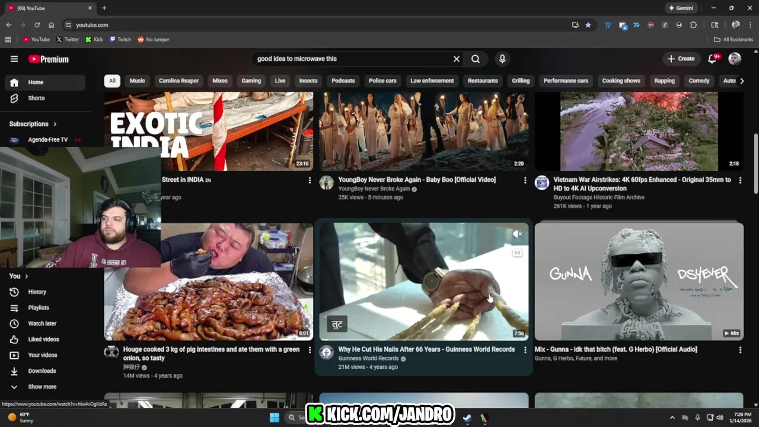Viewport: 759px width, 427px height.
Task: Click the browser address bar
Action: [320, 25]
